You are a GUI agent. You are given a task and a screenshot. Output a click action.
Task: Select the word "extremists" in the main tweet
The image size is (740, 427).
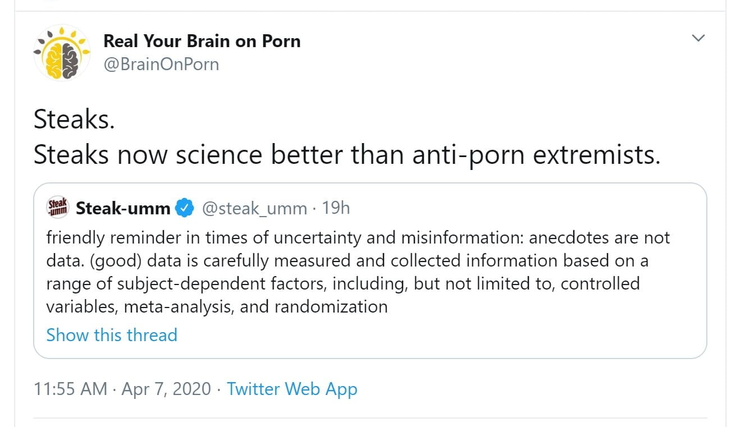click(596, 155)
